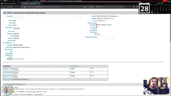
Task: Expand the Dependent Products dropdown
Action: pyautogui.click(x=106, y=37)
